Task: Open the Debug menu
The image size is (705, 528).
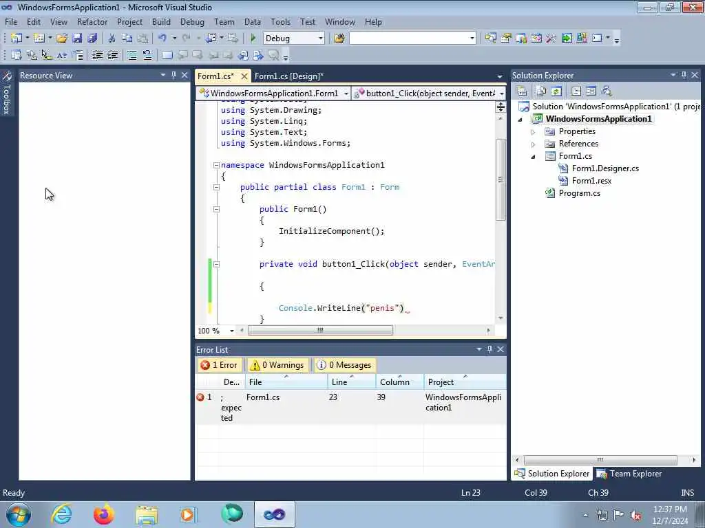Action: (192, 22)
